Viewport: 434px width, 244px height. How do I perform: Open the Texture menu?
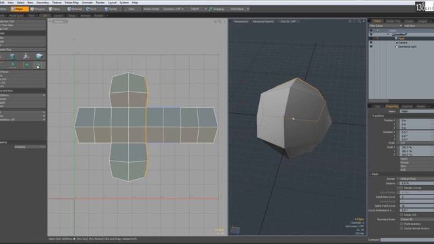coord(57,3)
